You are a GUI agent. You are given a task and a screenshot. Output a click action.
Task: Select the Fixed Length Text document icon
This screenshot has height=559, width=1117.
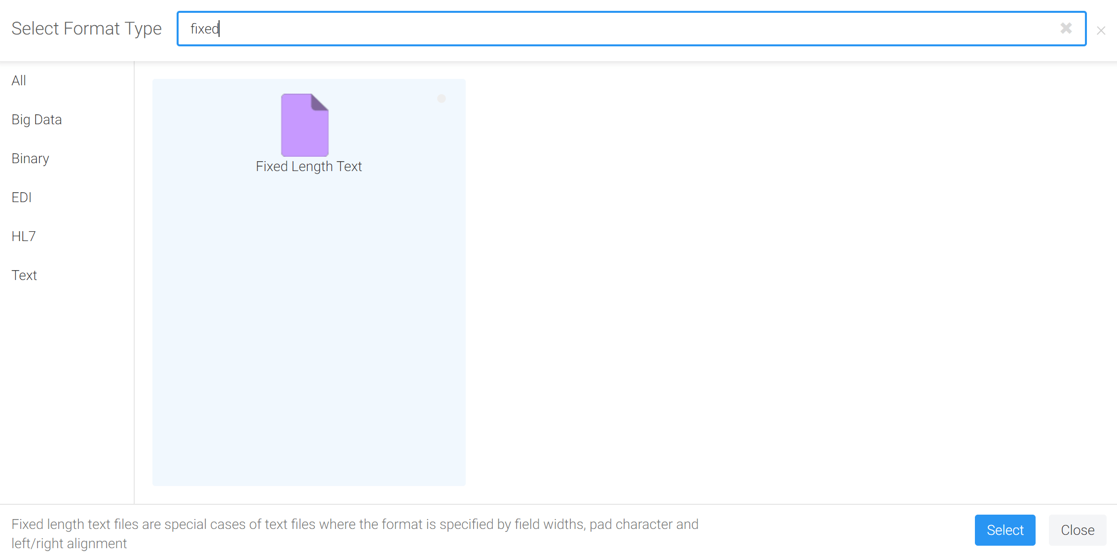pos(305,125)
